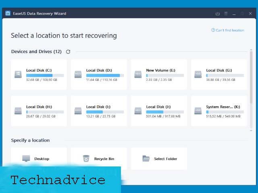The width and height of the screenshot is (258, 193).
Task: Select the Local Disk (H:) label
Action: pyautogui.click(x=39, y=107)
